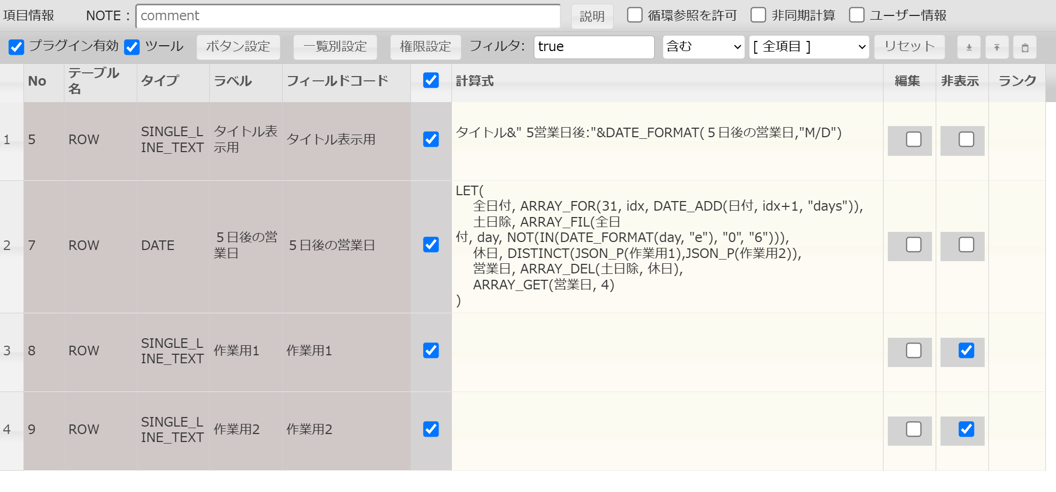Image resolution: width=1056 pixels, height=492 pixels.
Task: Check 非表示 box for 5日後の営業日 row
Action: coord(967,245)
